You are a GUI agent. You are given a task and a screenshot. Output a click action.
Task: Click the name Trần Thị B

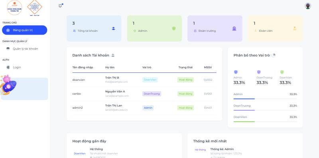tap(112, 78)
